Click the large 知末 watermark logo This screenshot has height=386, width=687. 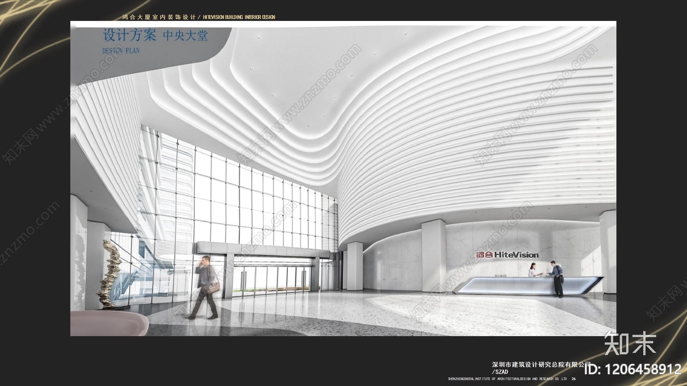[x=630, y=344]
